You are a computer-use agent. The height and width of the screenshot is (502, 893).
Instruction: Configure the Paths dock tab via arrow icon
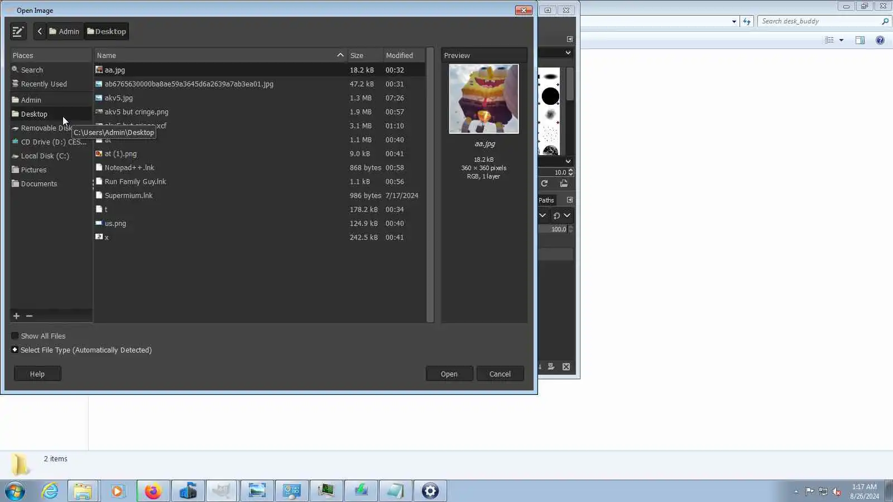pos(570,200)
